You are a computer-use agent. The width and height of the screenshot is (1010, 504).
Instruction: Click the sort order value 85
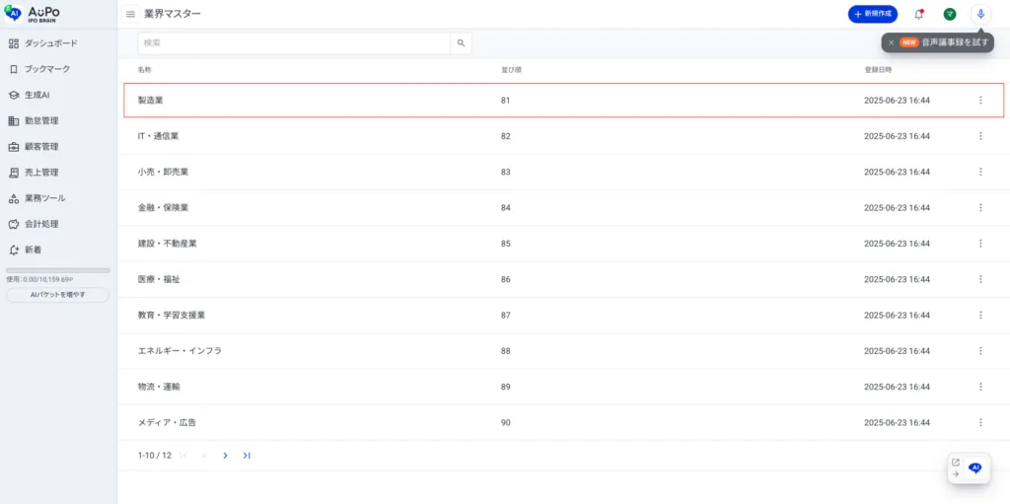click(x=506, y=244)
